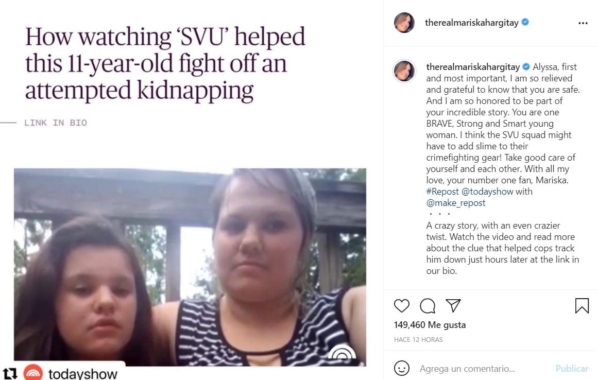Open the #Repost hashtag link

point(442,192)
